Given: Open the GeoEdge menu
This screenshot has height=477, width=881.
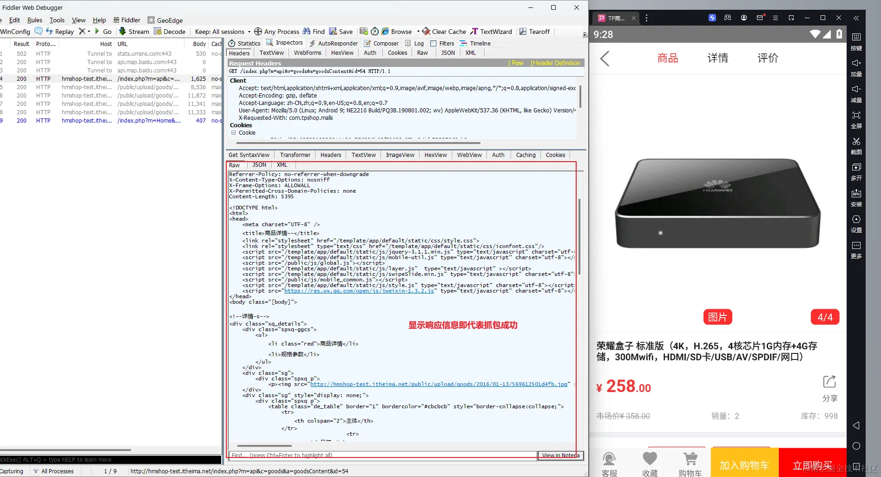Looking at the screenshot, I should click(x=165, y=20).
